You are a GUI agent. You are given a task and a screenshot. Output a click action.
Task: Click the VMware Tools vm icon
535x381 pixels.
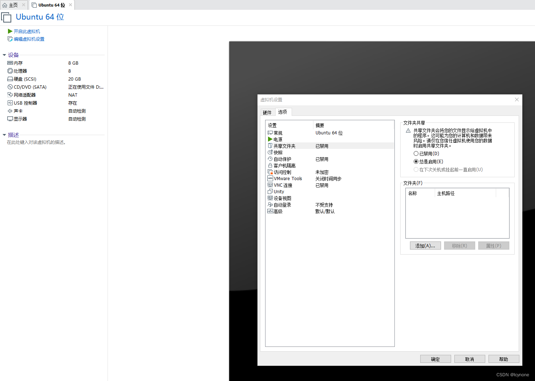point(270,178)
